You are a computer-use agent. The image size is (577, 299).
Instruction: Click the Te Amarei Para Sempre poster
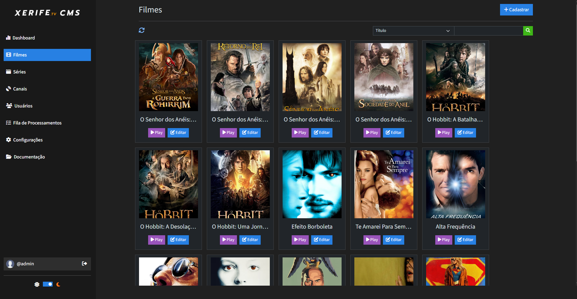pos(384,184)
